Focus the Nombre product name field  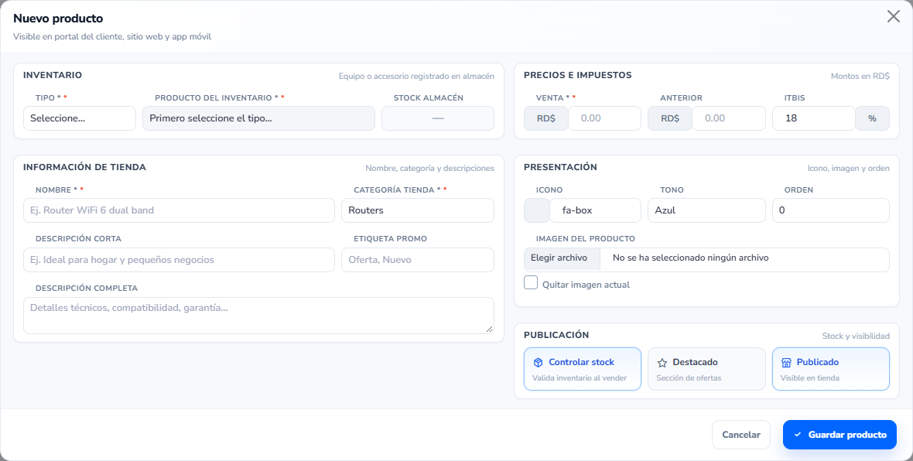point(179,210)
